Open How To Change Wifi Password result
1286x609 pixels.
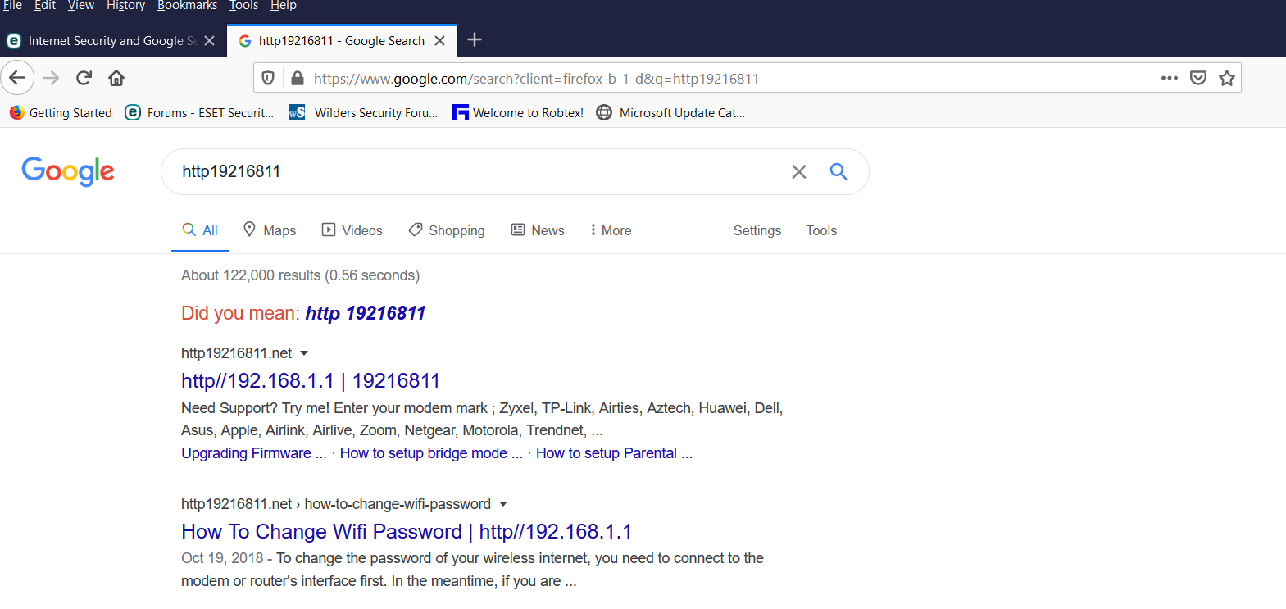[x=407, y=531]
